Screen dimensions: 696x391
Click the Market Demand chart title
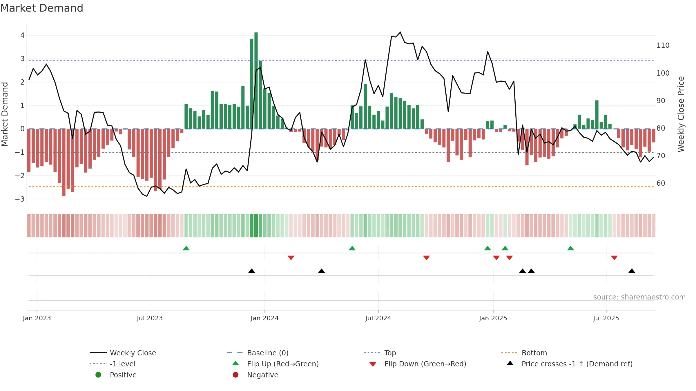(x=42, y=8)
